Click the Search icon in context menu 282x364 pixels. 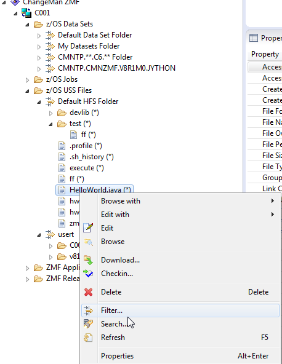click(x=88, y=324)
